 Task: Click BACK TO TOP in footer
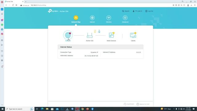(143, 104)
